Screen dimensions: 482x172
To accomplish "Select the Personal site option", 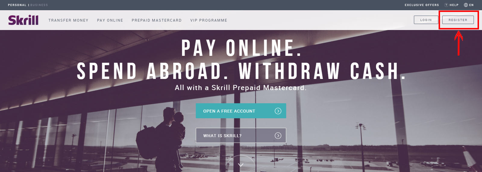I will [x=17, y=5].
